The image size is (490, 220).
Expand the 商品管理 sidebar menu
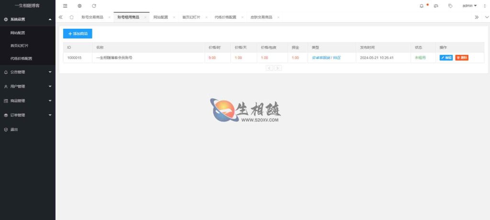[x=28, y=101]
